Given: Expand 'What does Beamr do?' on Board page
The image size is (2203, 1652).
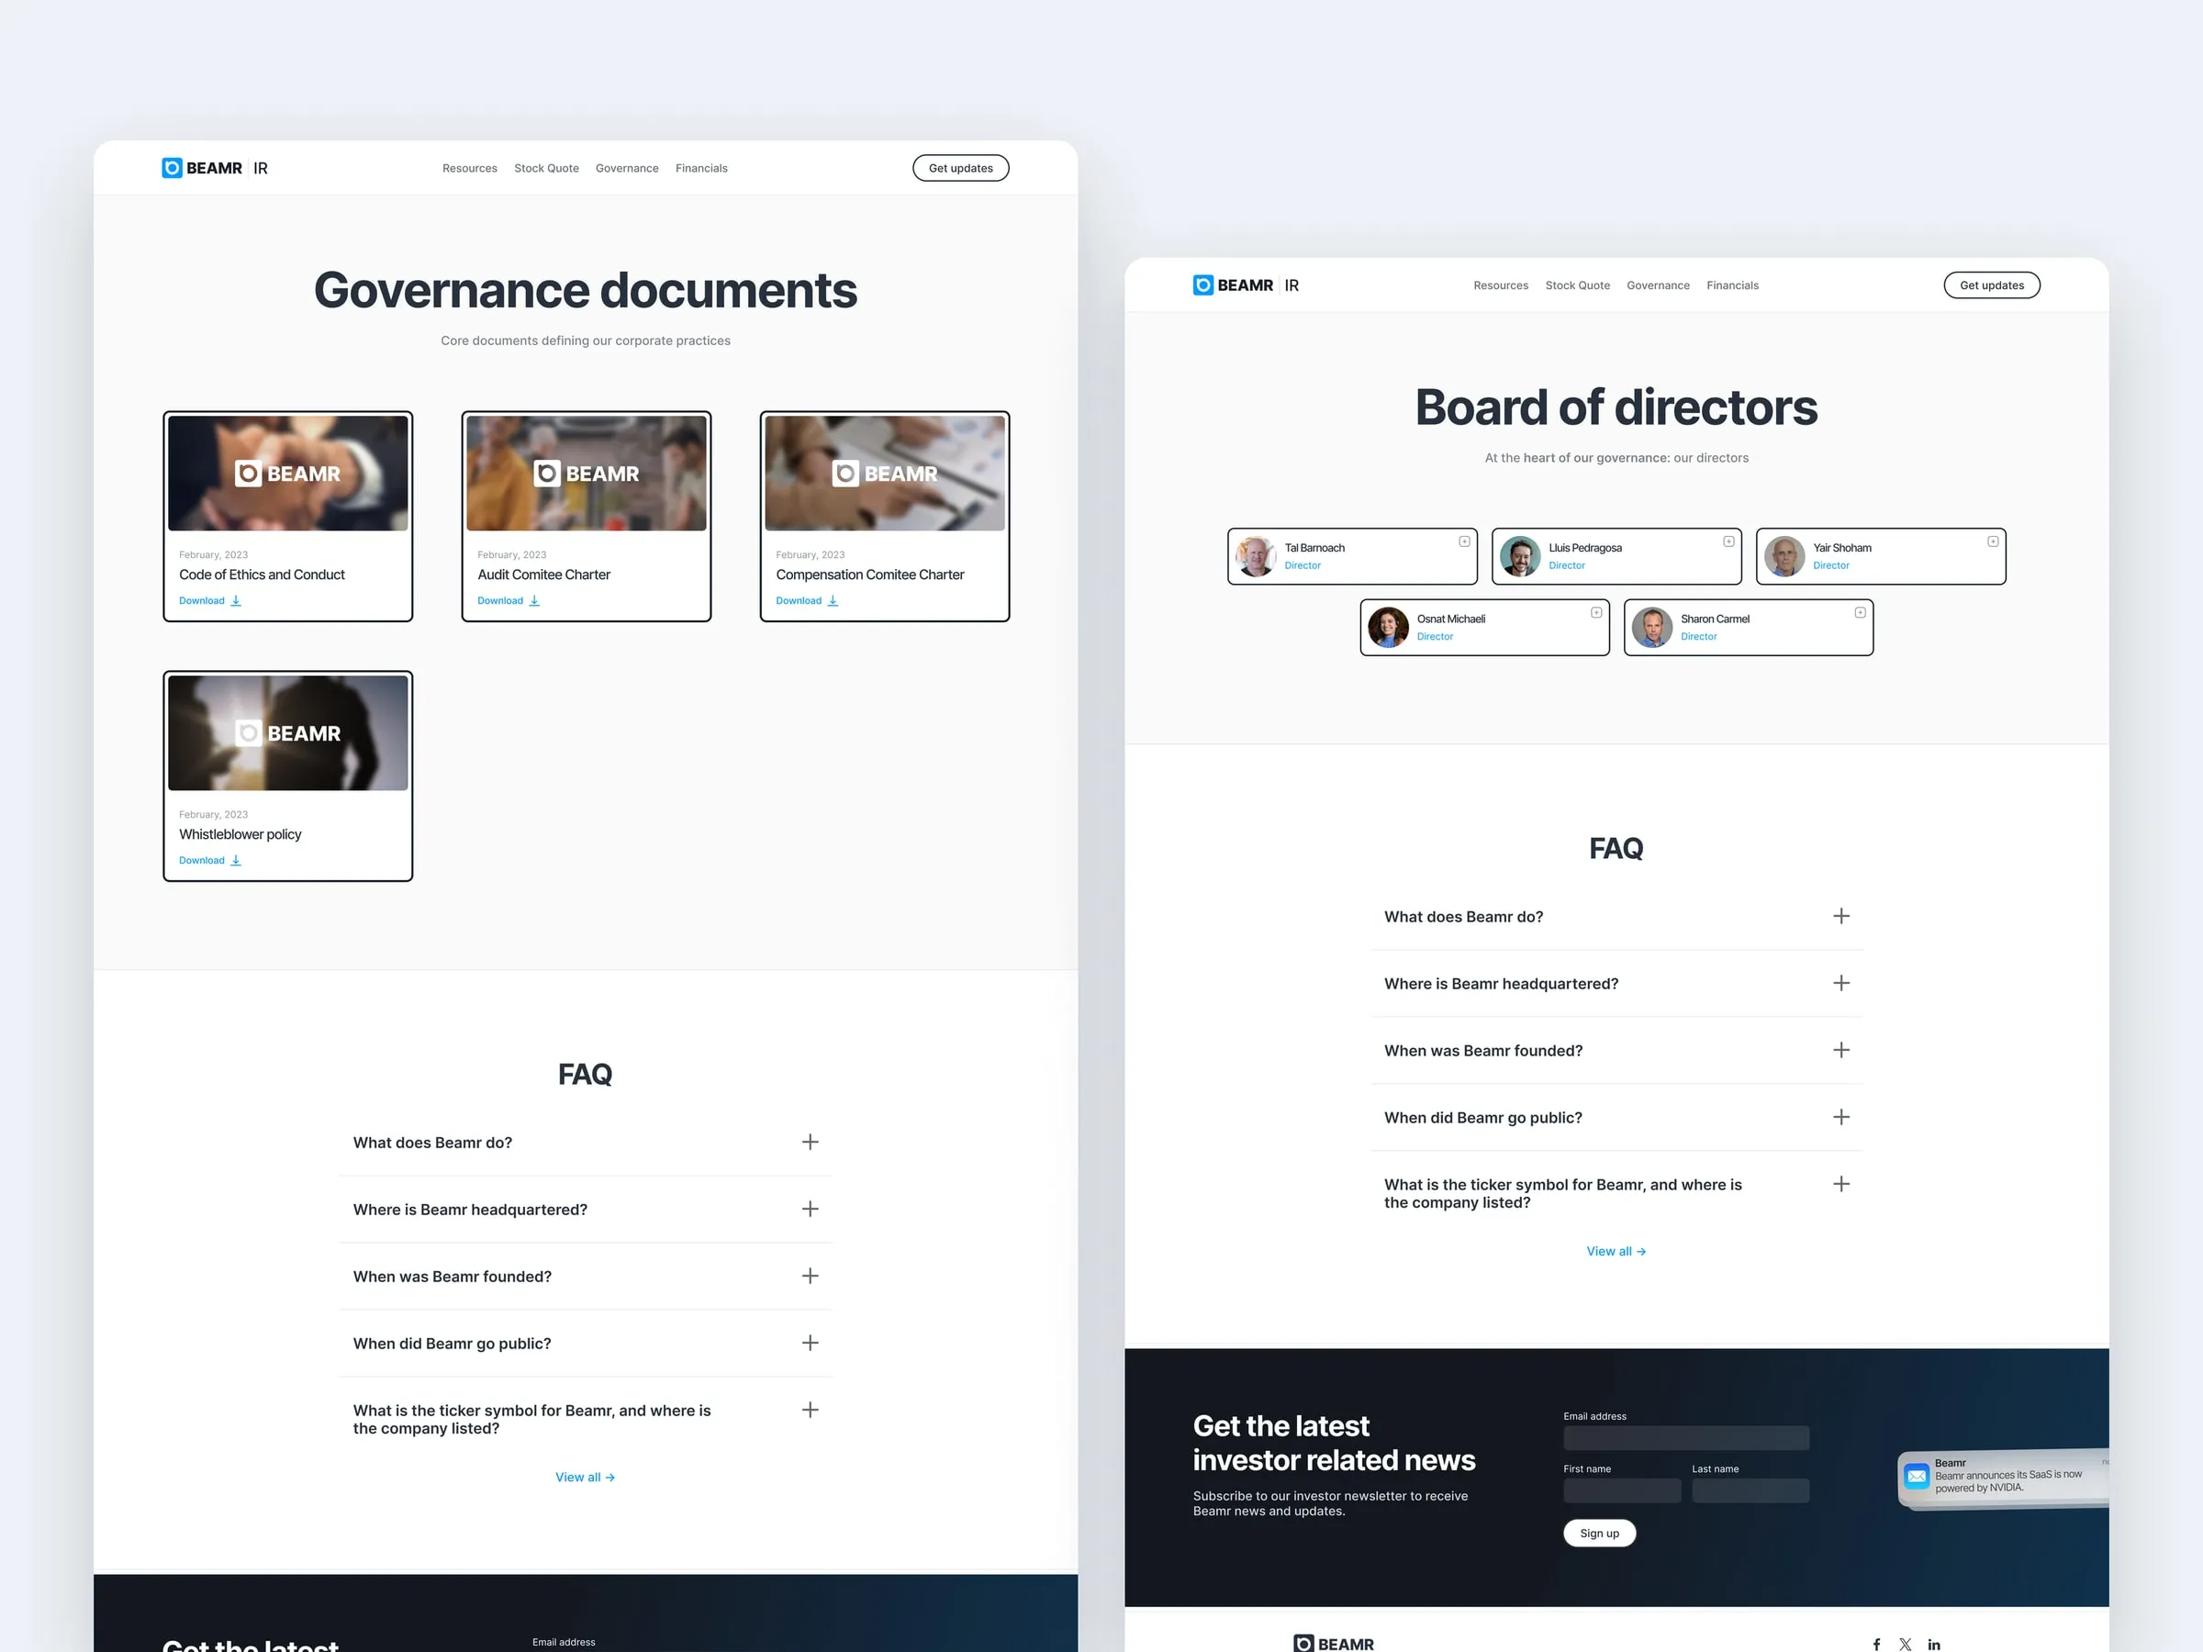Looking at the screenshot, I should 1841,916.
